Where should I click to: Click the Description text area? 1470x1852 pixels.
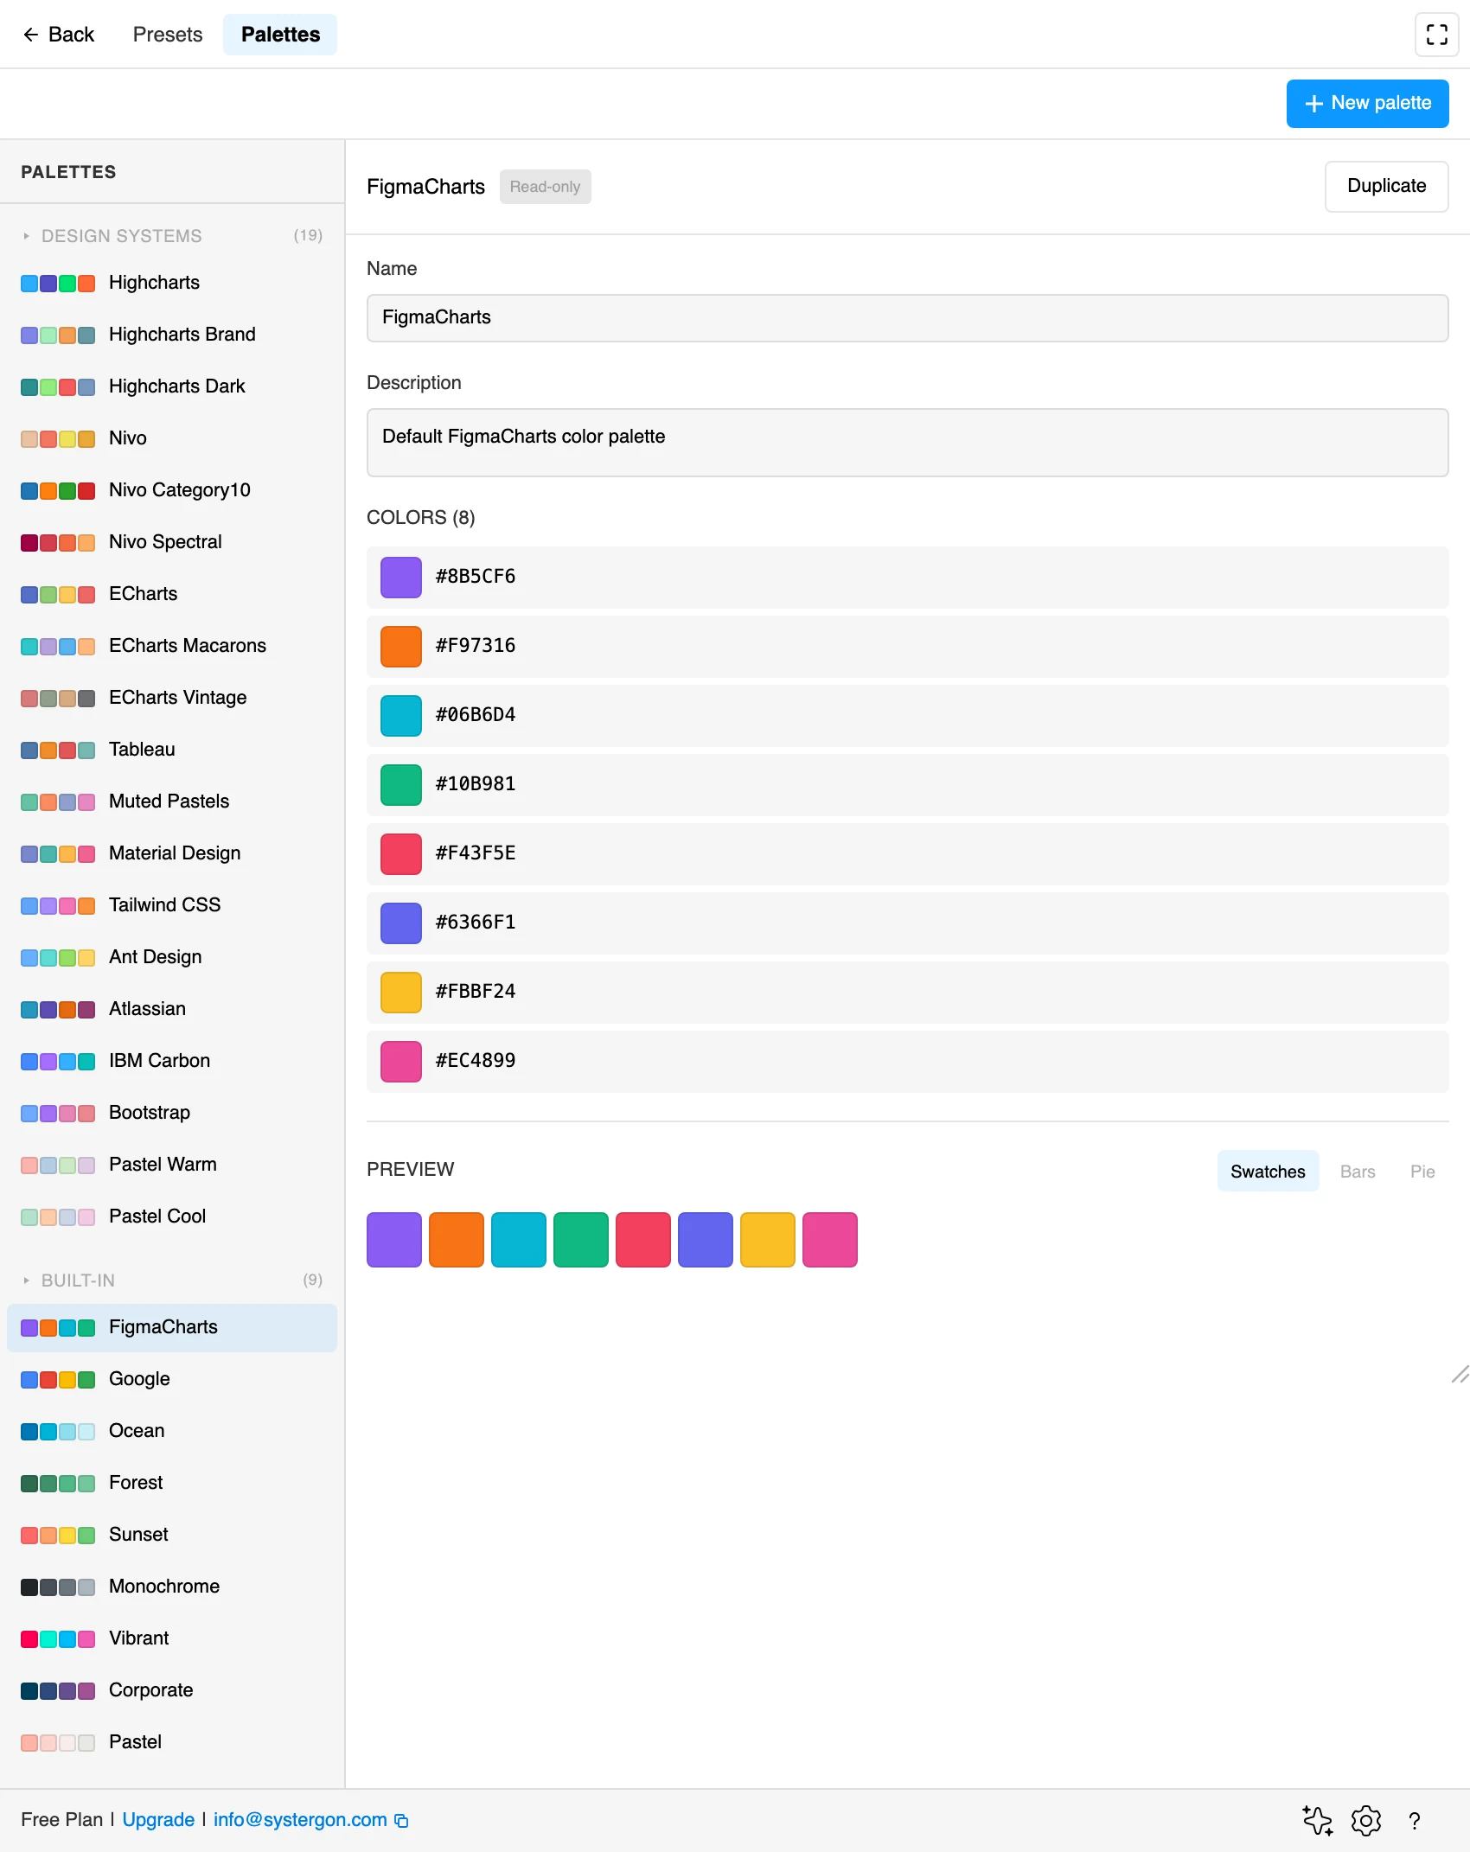[907, 443]
